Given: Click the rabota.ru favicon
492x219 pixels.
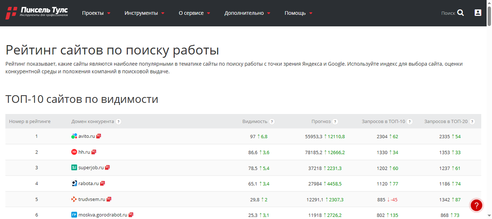Looking at the screenshot, I should click(74, 183).
